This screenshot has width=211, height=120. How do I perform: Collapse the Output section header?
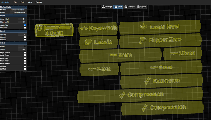tap(13, 43)
